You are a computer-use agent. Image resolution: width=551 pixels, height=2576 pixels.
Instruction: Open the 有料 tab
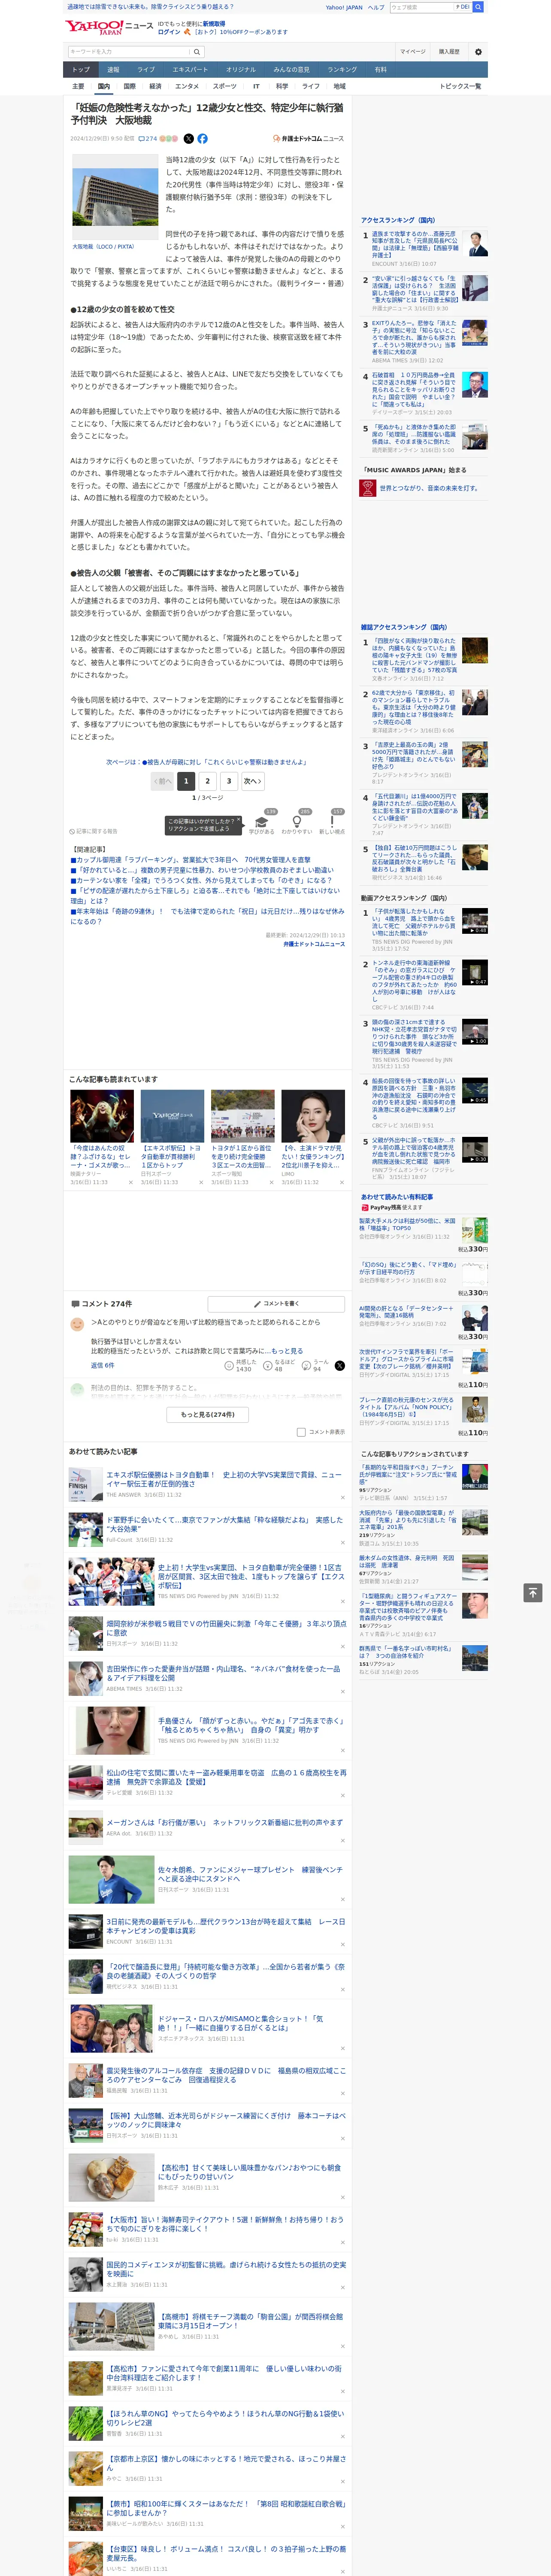tap(380, 69)
